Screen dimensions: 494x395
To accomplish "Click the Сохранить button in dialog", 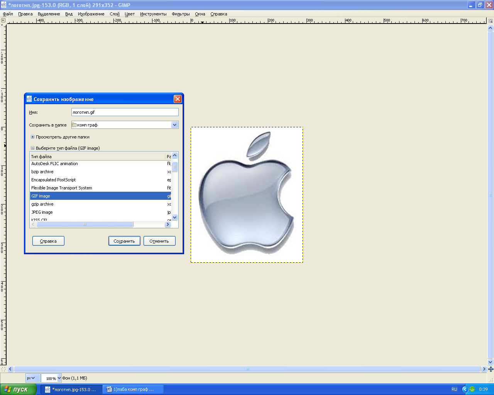I will pyautogui.click(x=124, y=241).
